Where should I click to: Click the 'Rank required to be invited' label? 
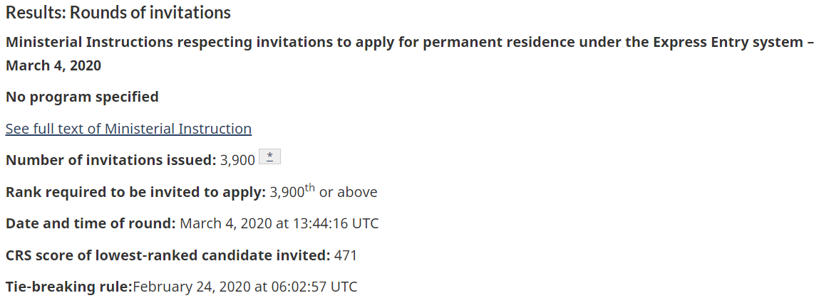tap(135, 192)
